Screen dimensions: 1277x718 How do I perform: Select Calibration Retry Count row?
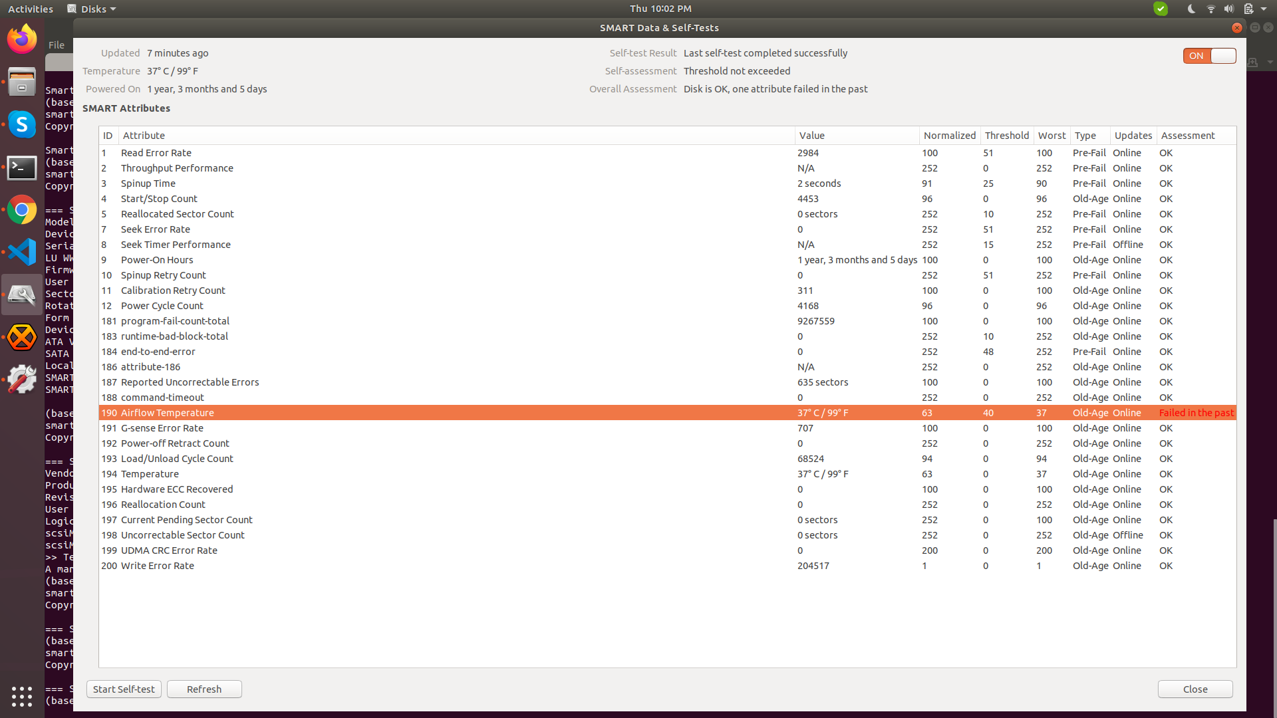(668, 291)
